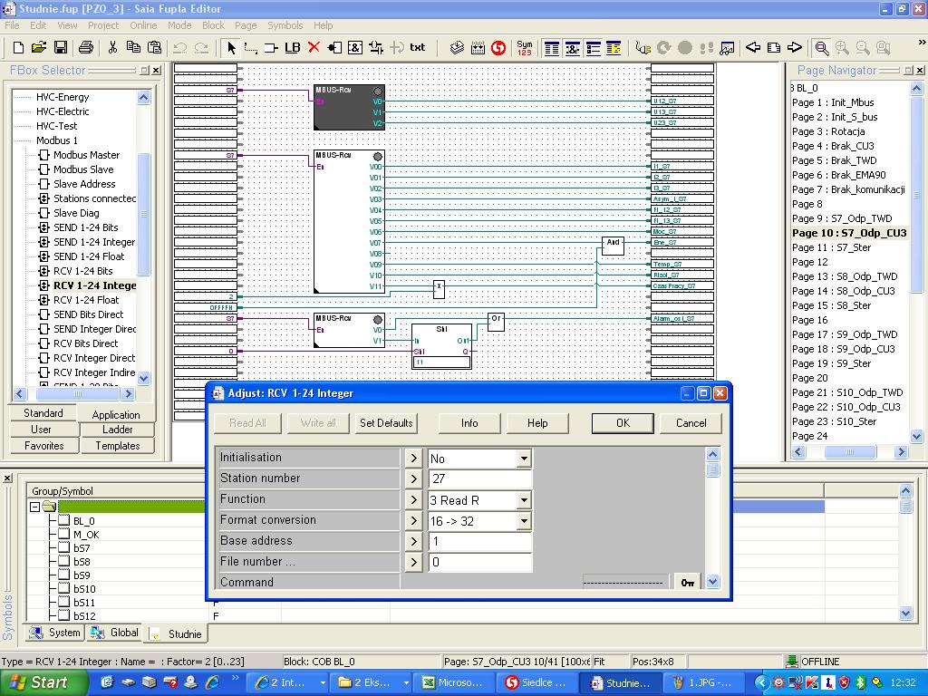Tick the checkbox next to M_OK
Viewport: 928px width, 696px height.
point(64,535)
